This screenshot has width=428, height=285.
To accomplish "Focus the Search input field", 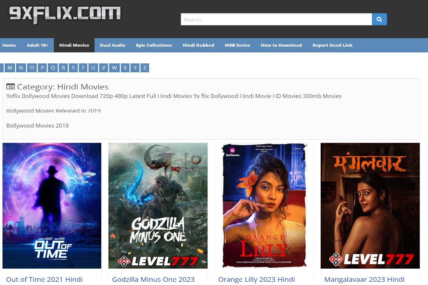I will click(276, 19).
